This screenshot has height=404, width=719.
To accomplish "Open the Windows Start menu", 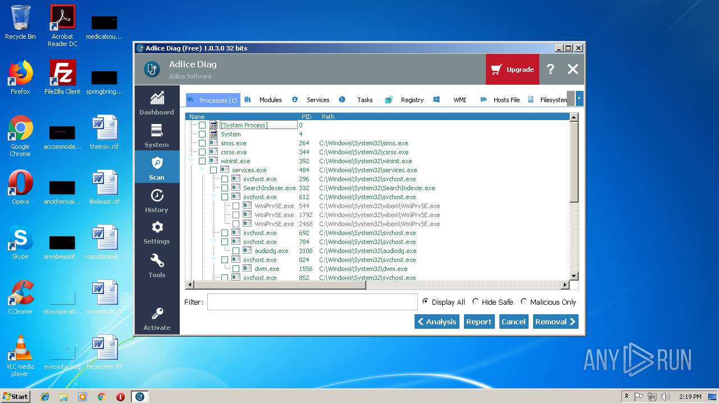I will point(16,397).
